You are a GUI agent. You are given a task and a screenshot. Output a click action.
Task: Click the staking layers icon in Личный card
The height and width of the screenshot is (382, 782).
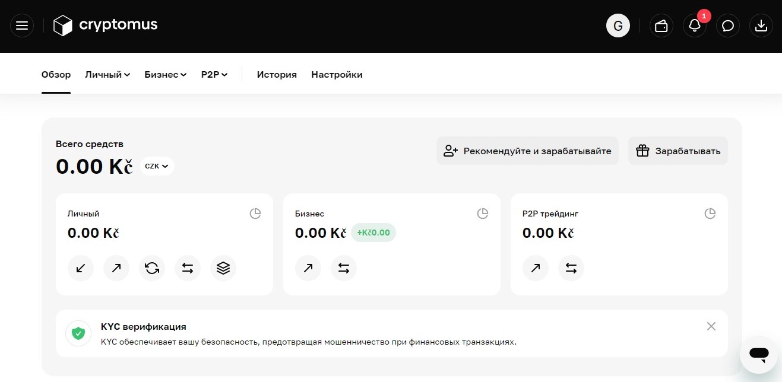tap(223, 268)
